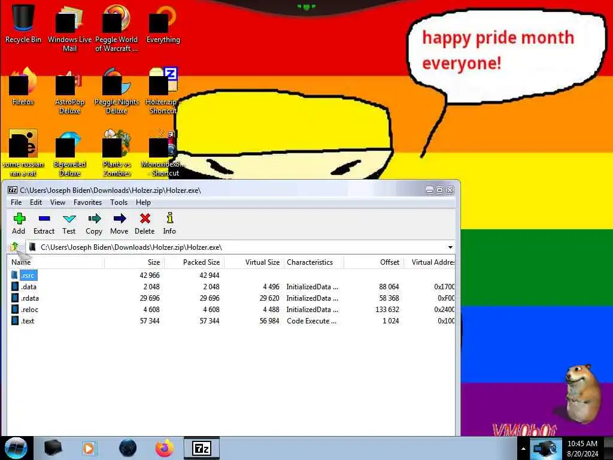The width and height of the screenshot is (613, 460).
Task: Select 'some russian ran a rat' icon
Action: [x=23, y=153]
